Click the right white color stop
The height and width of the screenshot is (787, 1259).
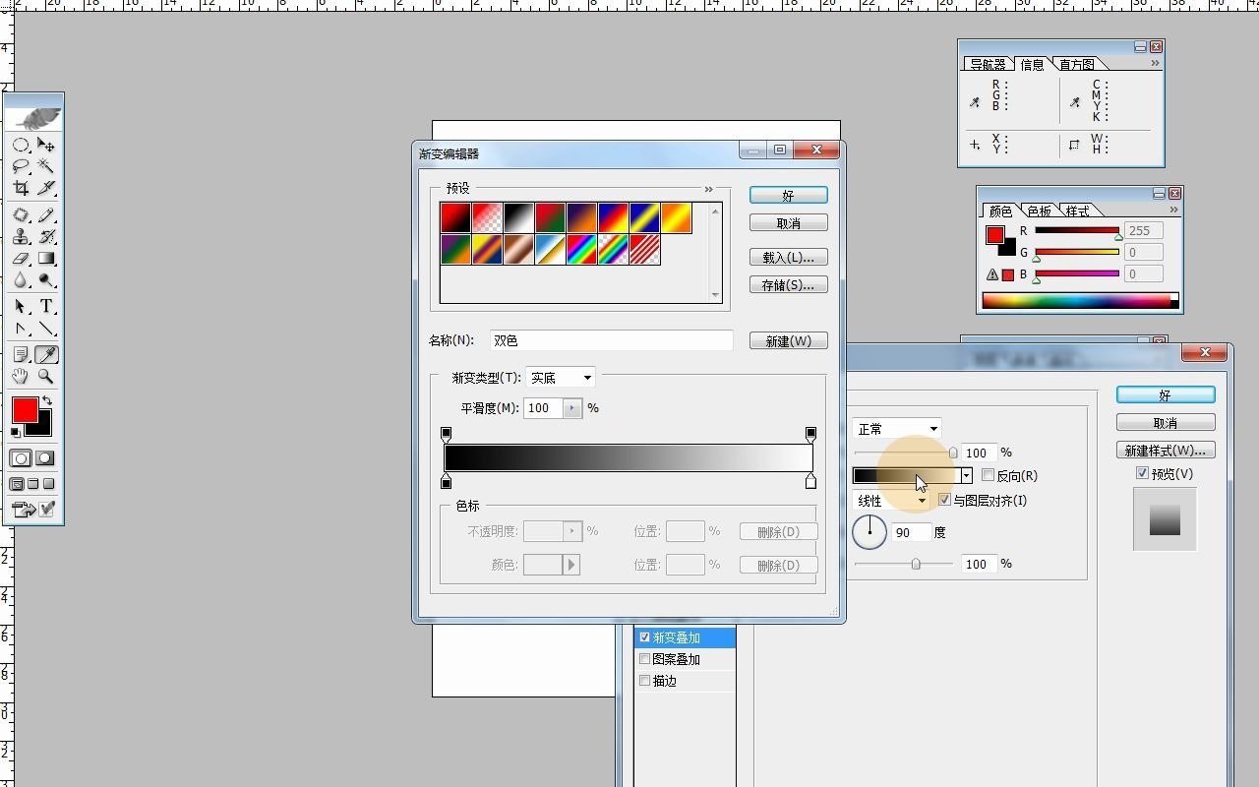tap(810, 481)
